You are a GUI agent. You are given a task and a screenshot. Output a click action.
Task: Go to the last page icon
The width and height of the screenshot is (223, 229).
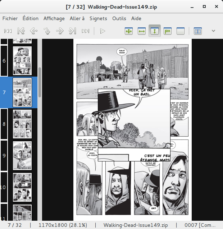[86, 31]
